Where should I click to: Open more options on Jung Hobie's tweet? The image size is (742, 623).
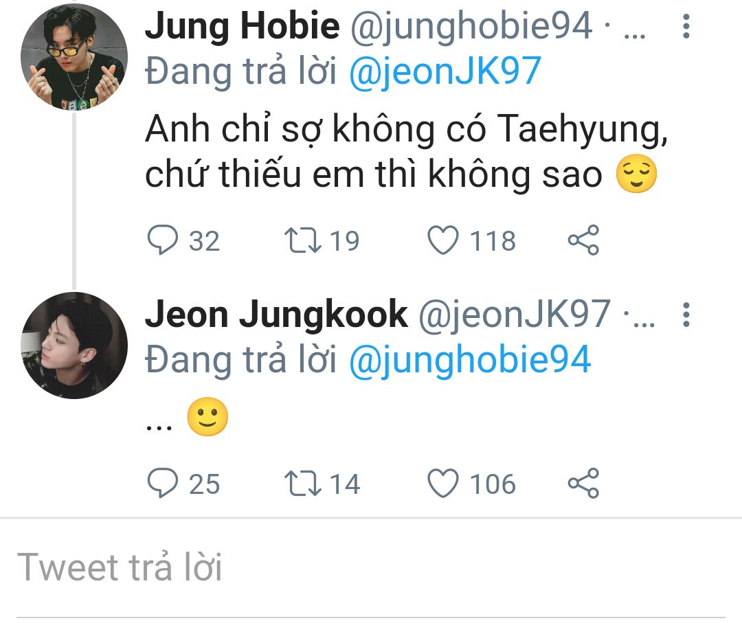click(x=685, y=27)
